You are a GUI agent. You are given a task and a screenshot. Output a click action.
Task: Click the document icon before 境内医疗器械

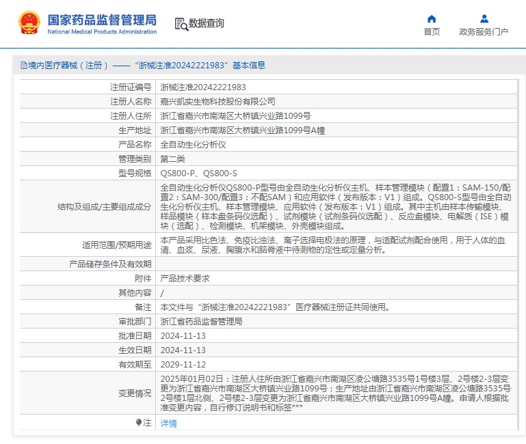(x=24, y=66)
